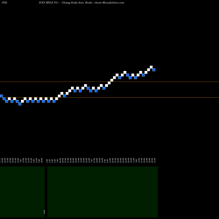This screenshot has width=219, height=219.
Task: Click the Closing Daily data title text
Action: 73,3
